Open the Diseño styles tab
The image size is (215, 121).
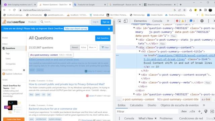point(152,105)
